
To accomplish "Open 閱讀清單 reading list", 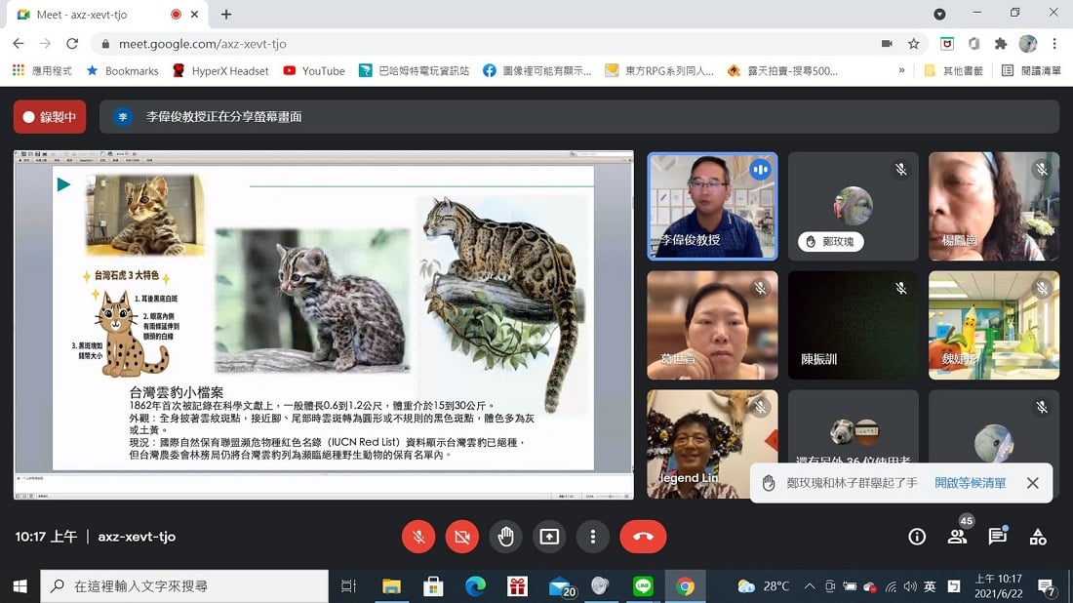I will point(1031,70).
